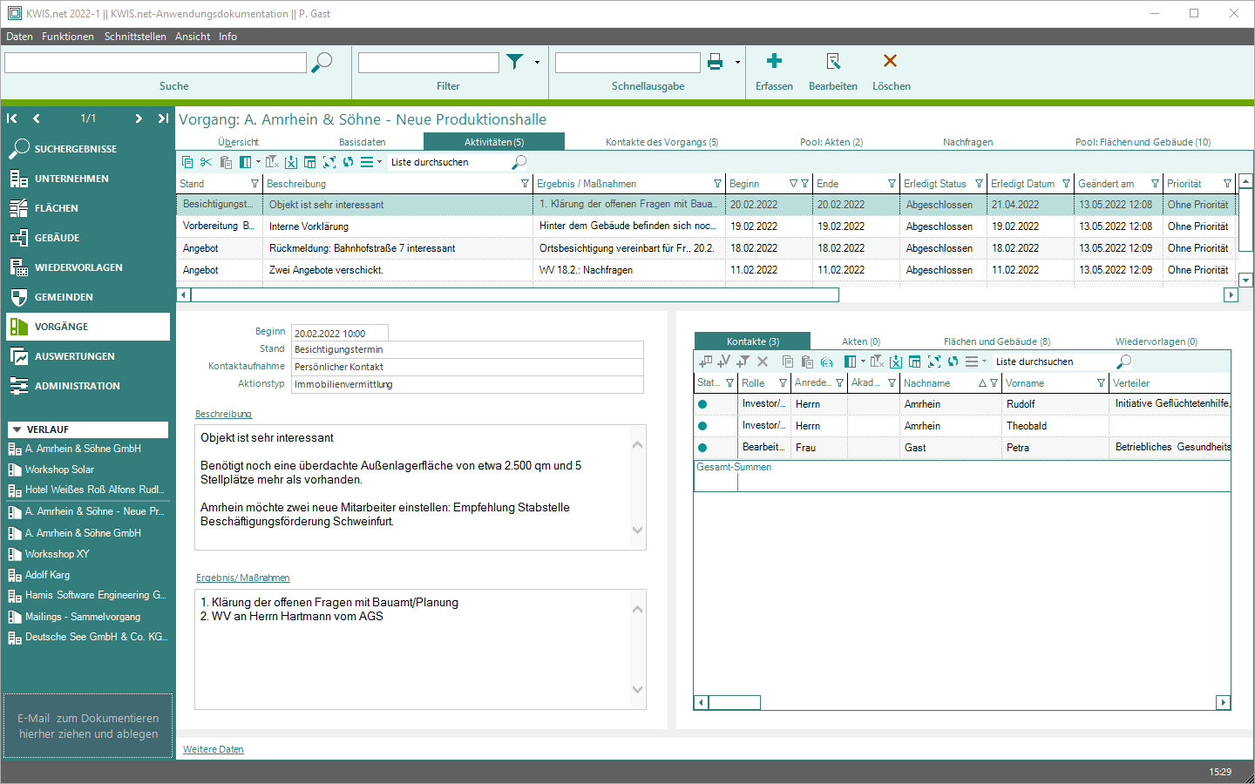
Task: Open Mailings - Sammelvorgang history entry
Action: point(83,617)
